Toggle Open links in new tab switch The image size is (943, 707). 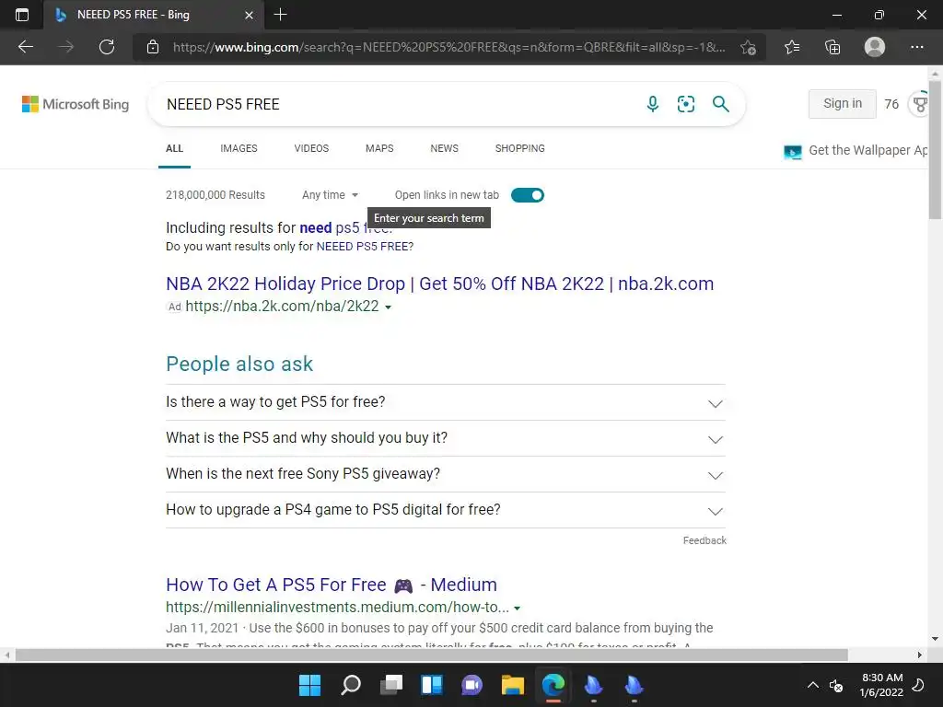click(x=528, y=195)
